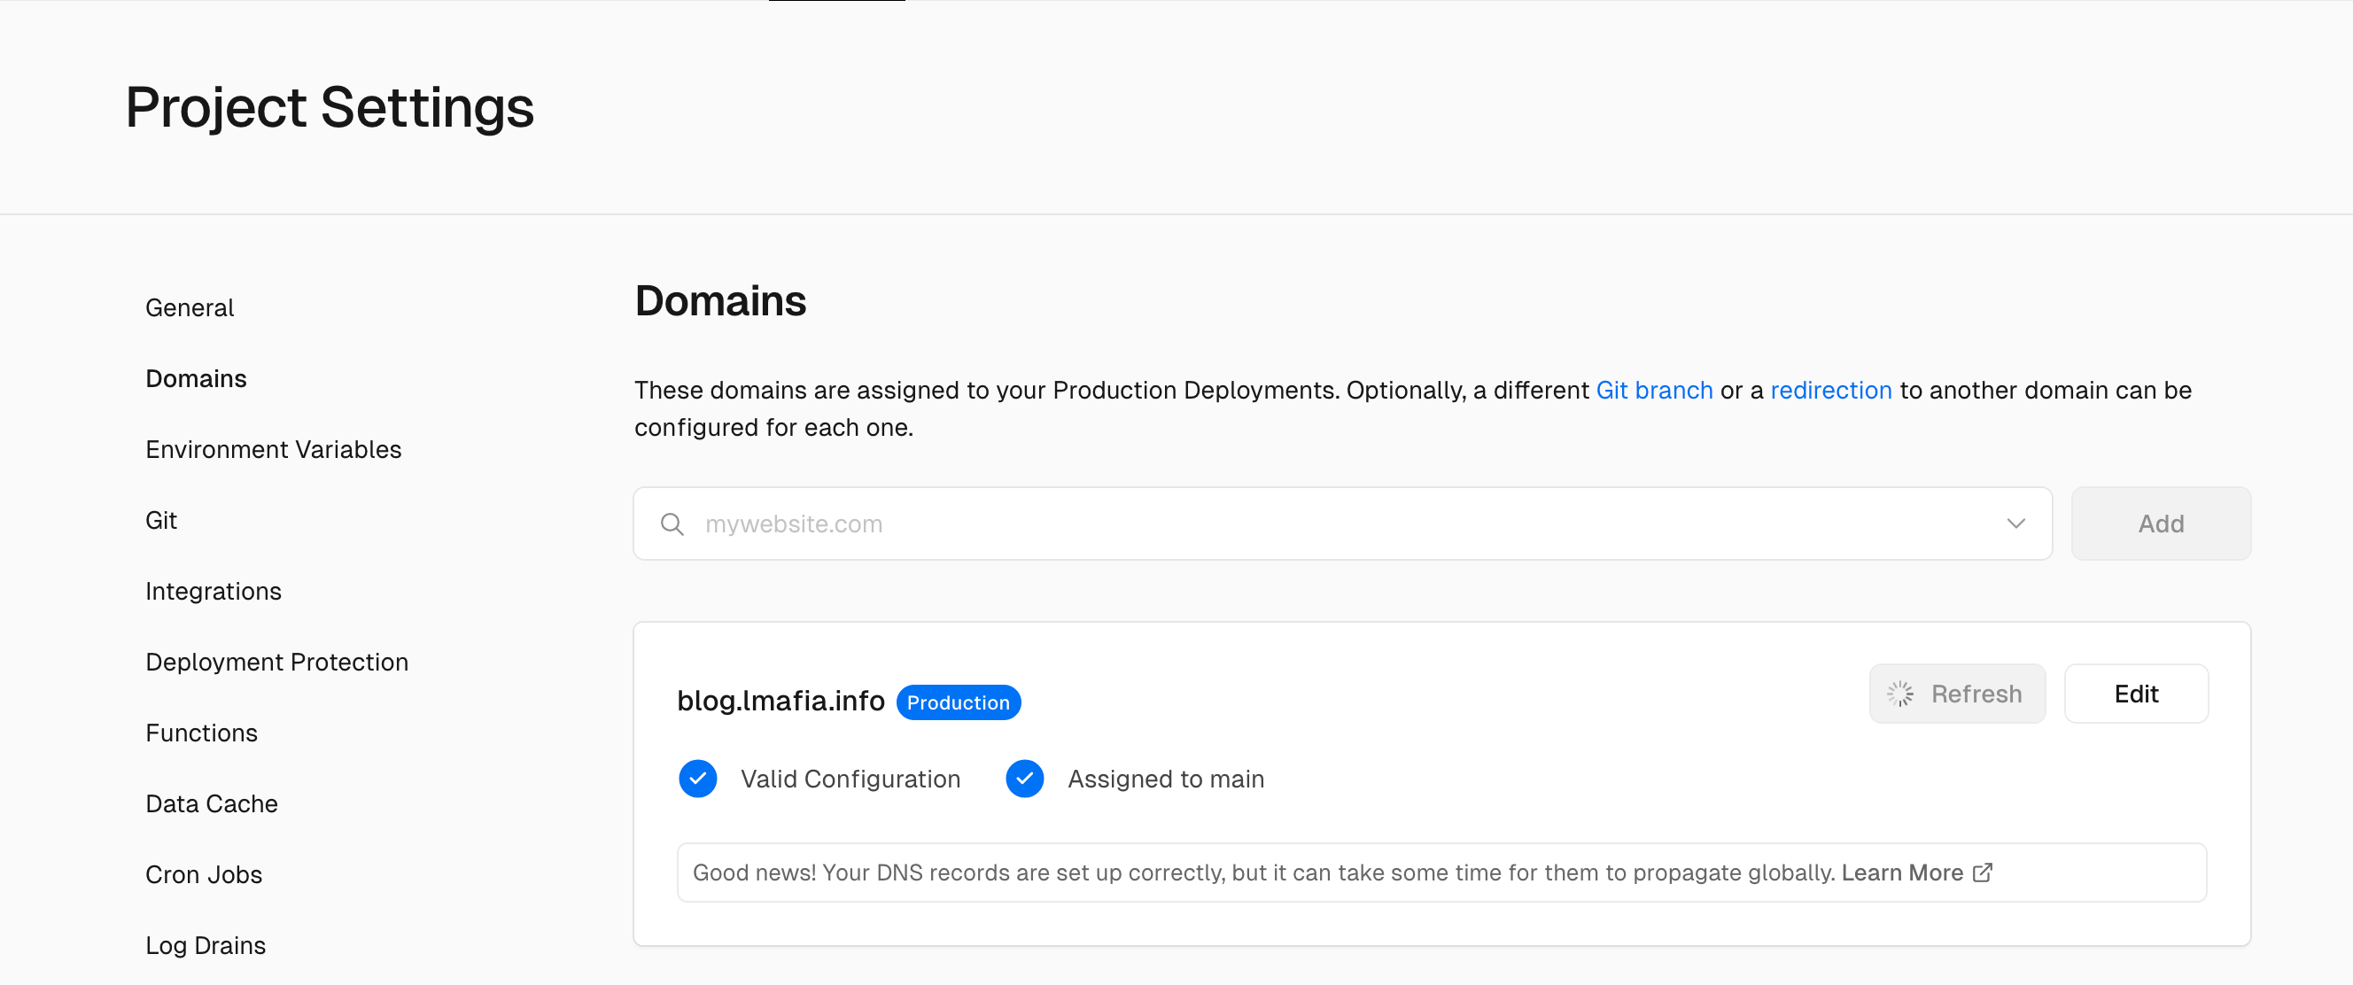Viewport: 2353px width, 985px height.
Task: Open Environment Variables section
Action: click(273, 449)
